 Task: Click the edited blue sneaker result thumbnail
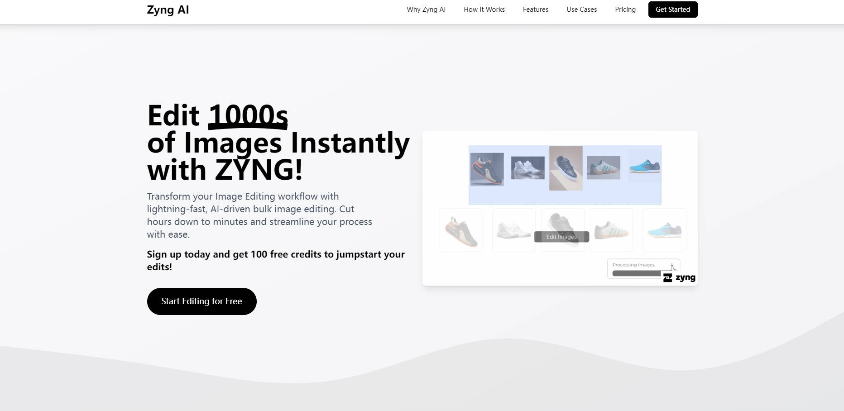click(x=664, y=230)
